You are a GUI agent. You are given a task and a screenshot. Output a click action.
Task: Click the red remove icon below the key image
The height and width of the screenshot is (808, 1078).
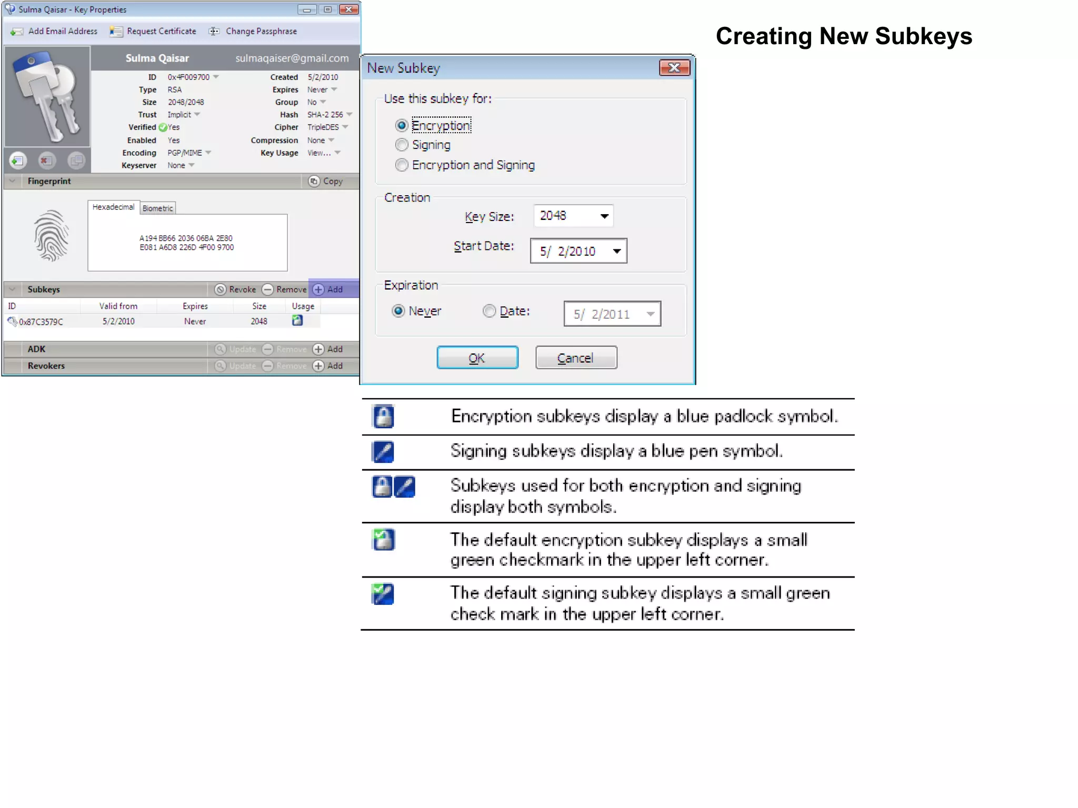46,160
